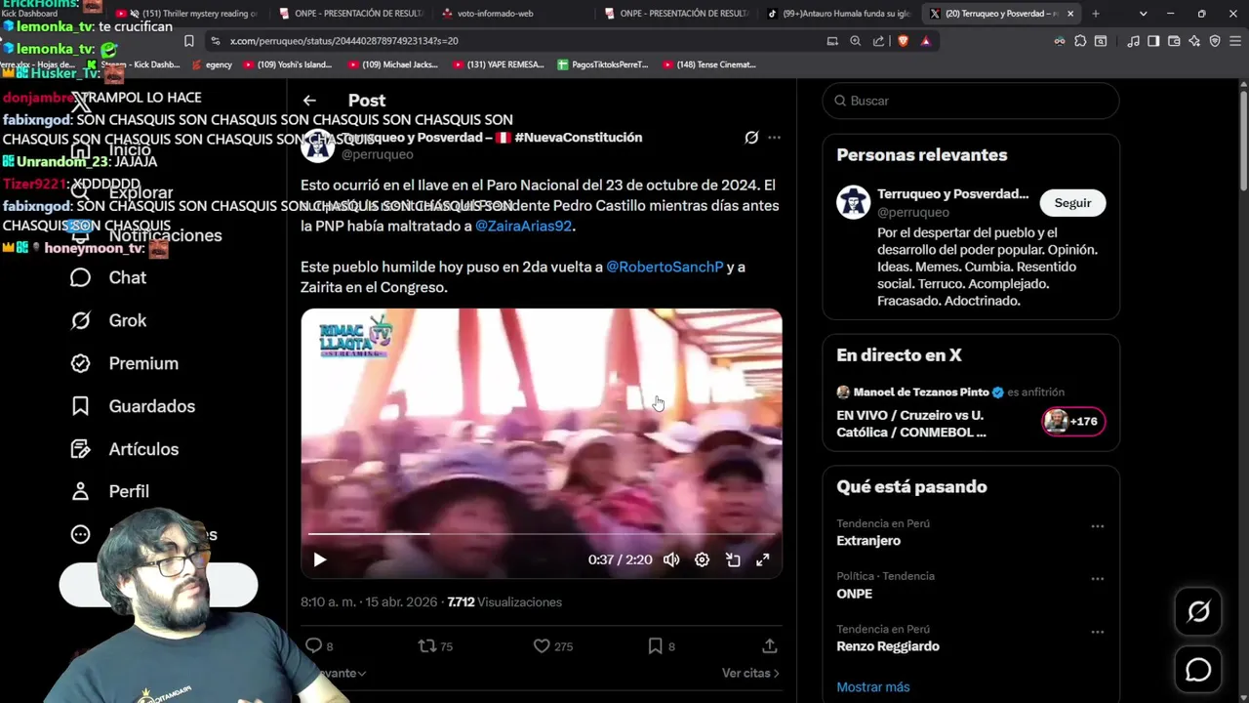Open the browser hamburger menu
The image size is (1249, 703).
click(1235, 41)
